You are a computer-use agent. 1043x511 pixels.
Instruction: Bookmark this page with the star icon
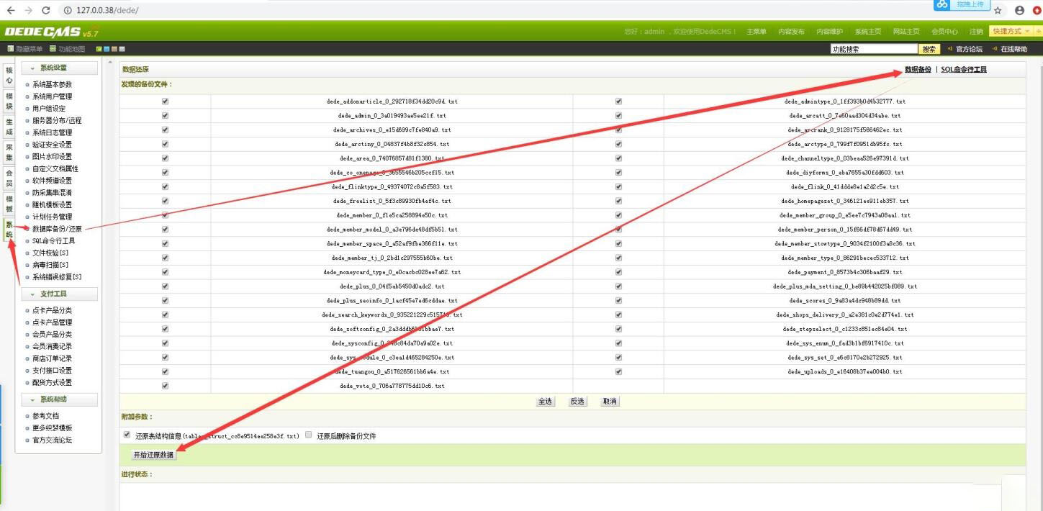998,11
